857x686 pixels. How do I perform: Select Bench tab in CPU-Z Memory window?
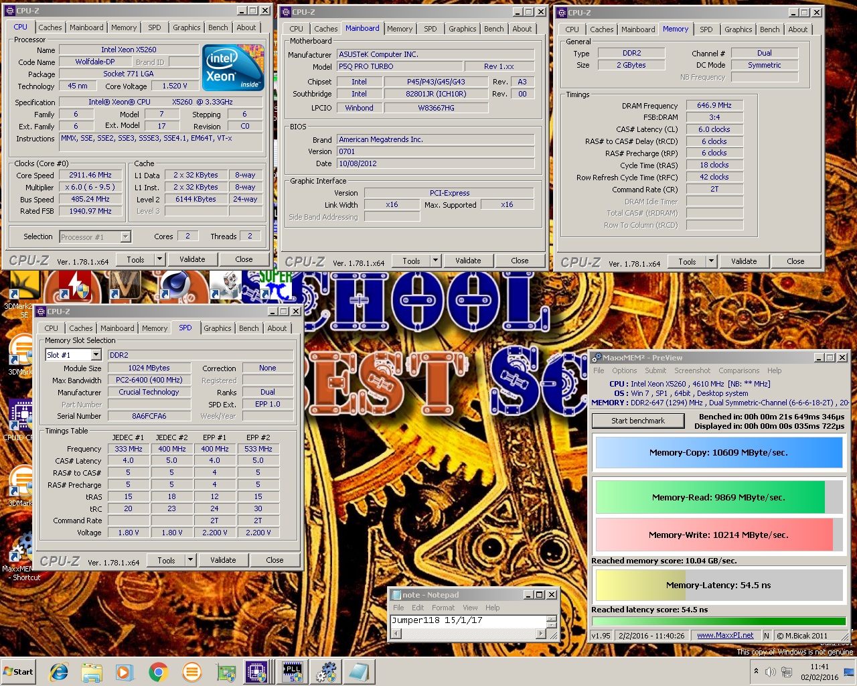tap(769, 29)
